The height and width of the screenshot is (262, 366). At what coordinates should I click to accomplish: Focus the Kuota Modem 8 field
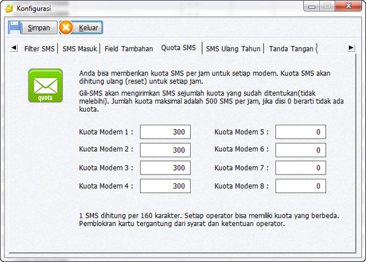301,186
